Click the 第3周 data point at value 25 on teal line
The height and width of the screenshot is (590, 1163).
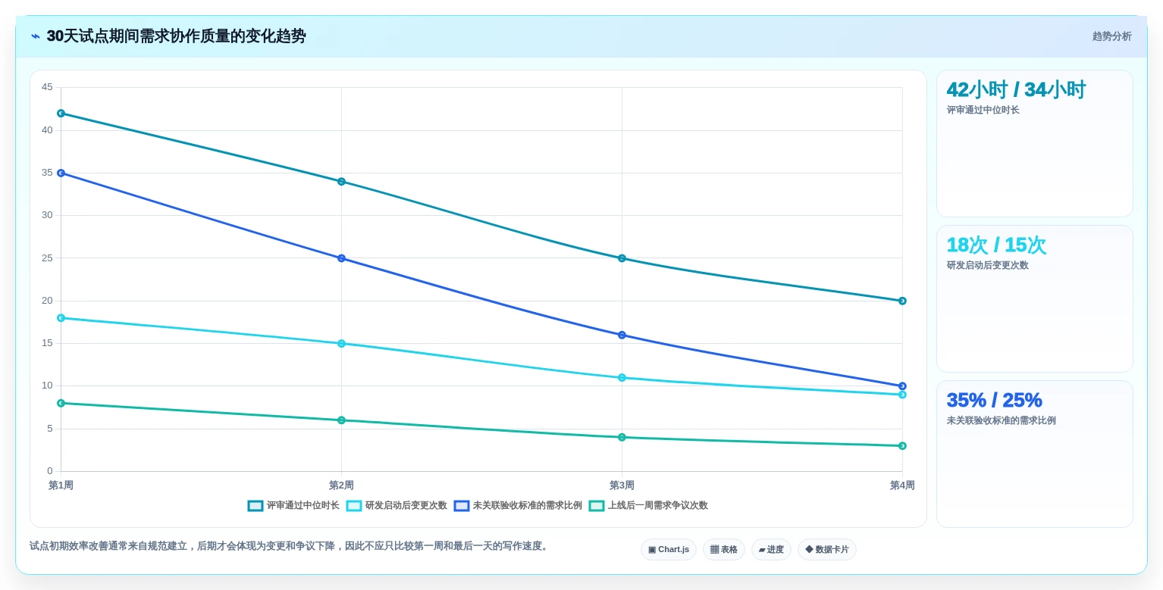(x=622, y=258)
